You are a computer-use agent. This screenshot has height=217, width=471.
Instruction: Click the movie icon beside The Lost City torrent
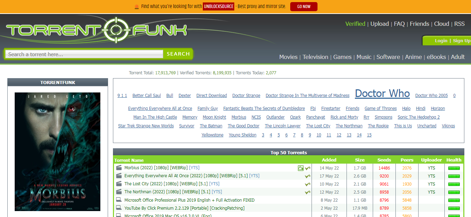point(119,184)
